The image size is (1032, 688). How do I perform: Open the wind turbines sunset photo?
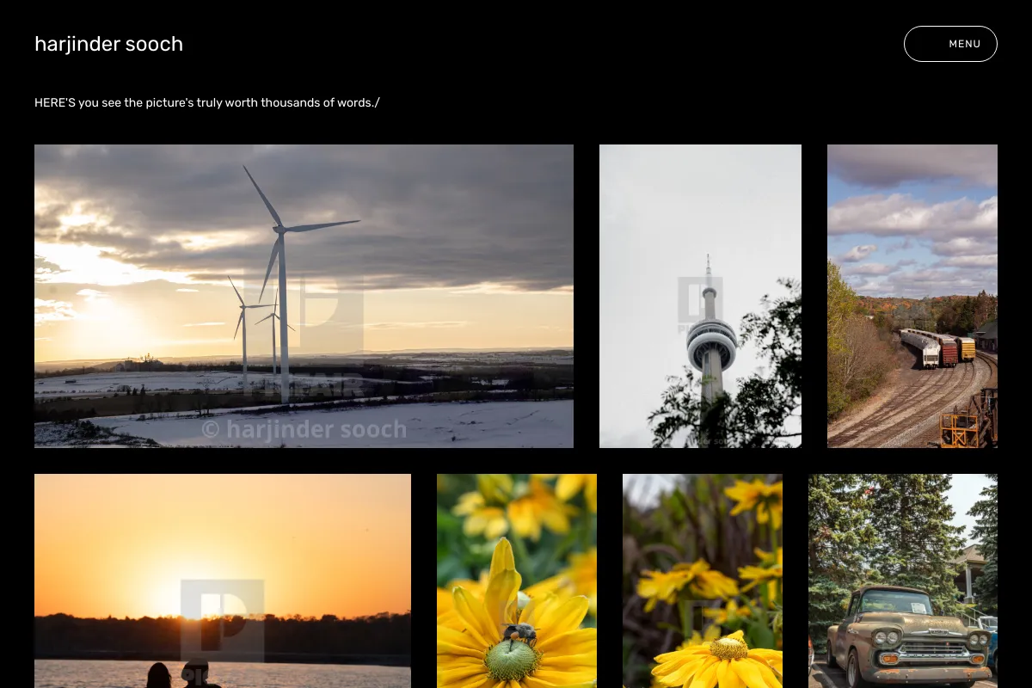[x=304, y=296]
